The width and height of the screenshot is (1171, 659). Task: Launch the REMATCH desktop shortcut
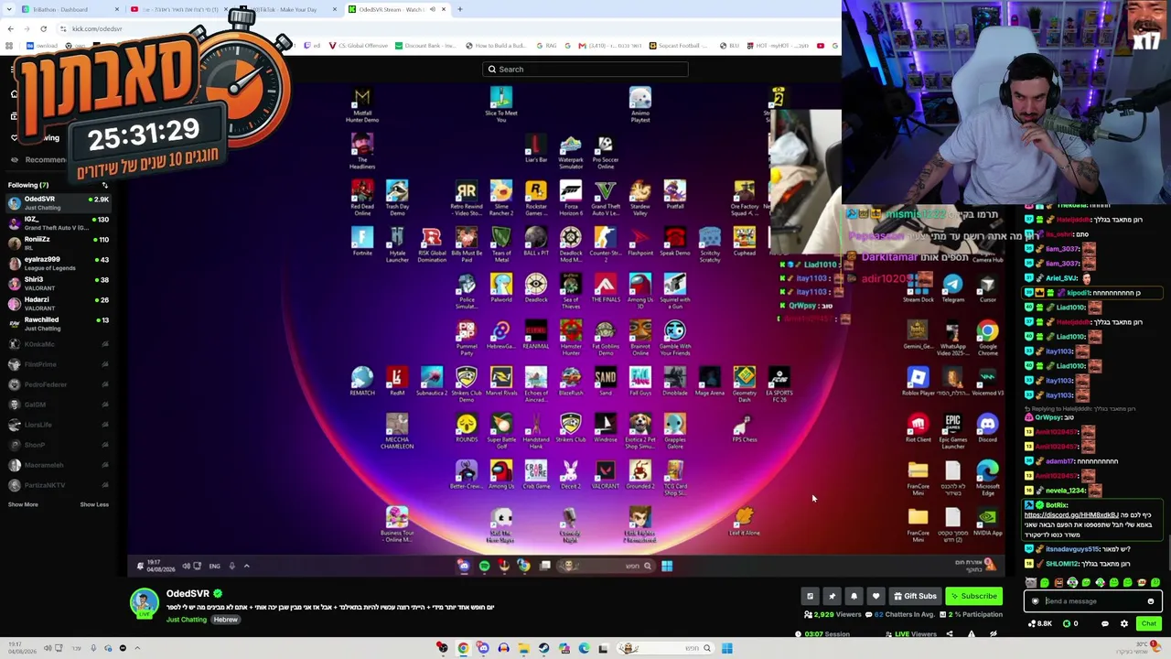tap(362, 382)
